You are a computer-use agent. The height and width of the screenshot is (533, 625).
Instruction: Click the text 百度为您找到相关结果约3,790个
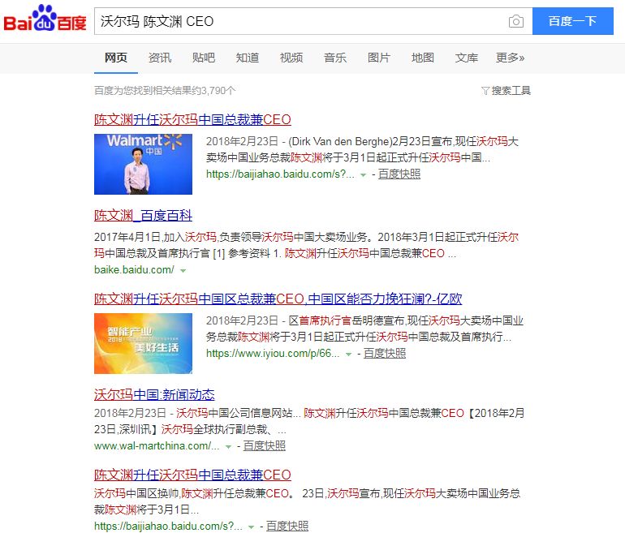coord(165,91)
